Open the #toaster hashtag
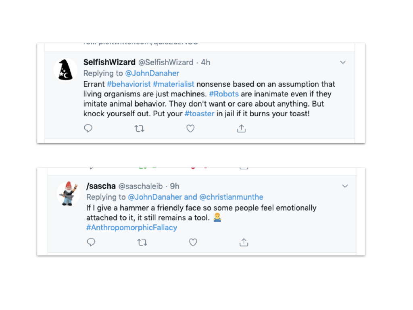This screenshot has height=310, width=413. pyautogui.click(x=200, y=113)
